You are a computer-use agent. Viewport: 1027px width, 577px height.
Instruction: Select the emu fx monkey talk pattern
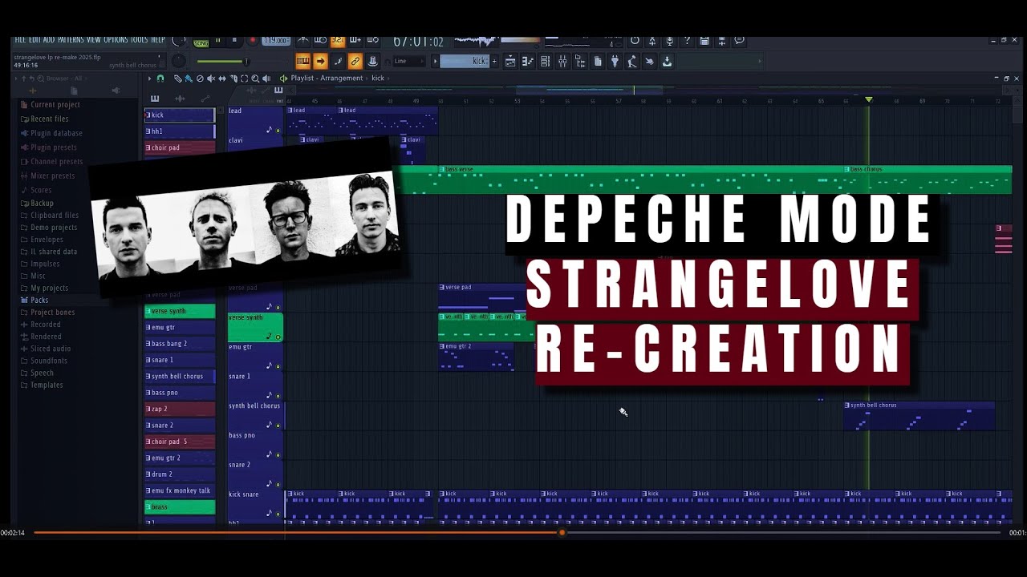pyautogui.click(x=180, y=490)
